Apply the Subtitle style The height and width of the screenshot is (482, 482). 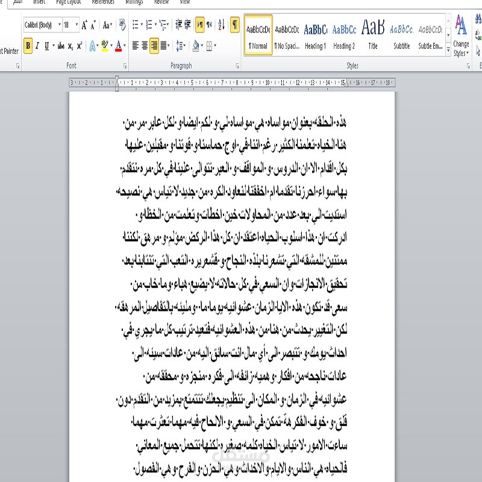401,35
